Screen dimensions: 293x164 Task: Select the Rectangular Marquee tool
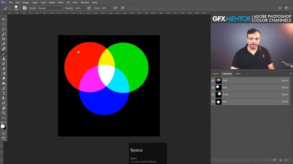pyautogui.click(x=4, y=24)
